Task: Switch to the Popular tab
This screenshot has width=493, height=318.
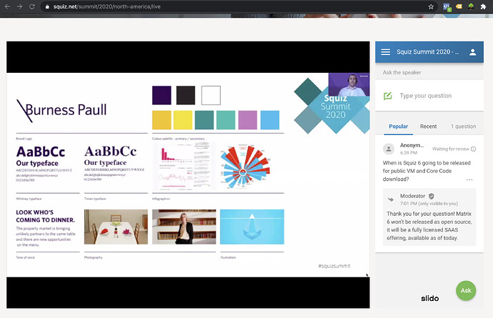Action: [398, 126]
